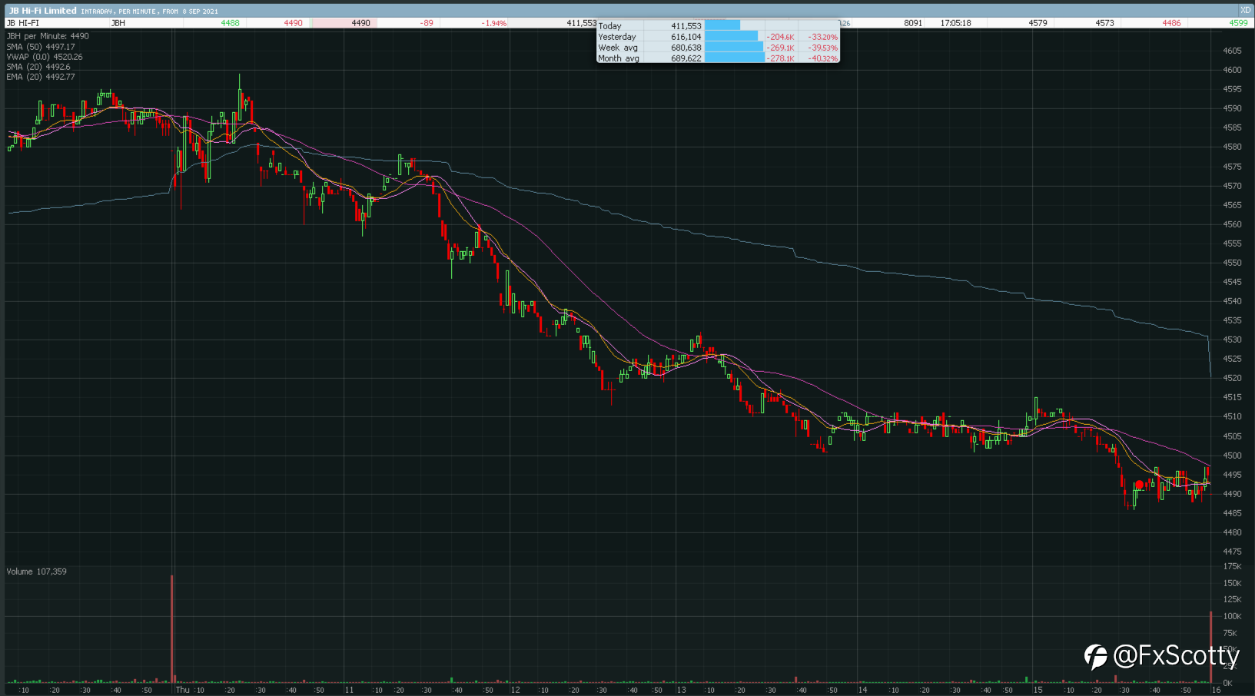Click the green 4488 bid price
The height and width of the screenshot is (696, 1255).
coord(230,23)
